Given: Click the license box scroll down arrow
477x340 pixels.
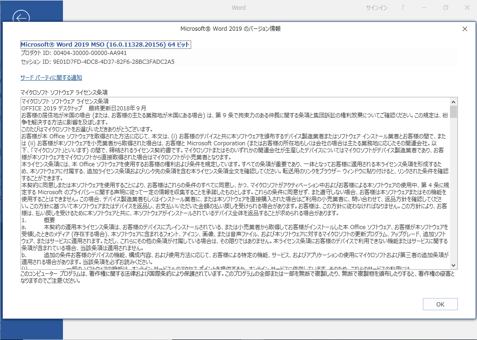Looking at the screenshot, I should point(453,265).
